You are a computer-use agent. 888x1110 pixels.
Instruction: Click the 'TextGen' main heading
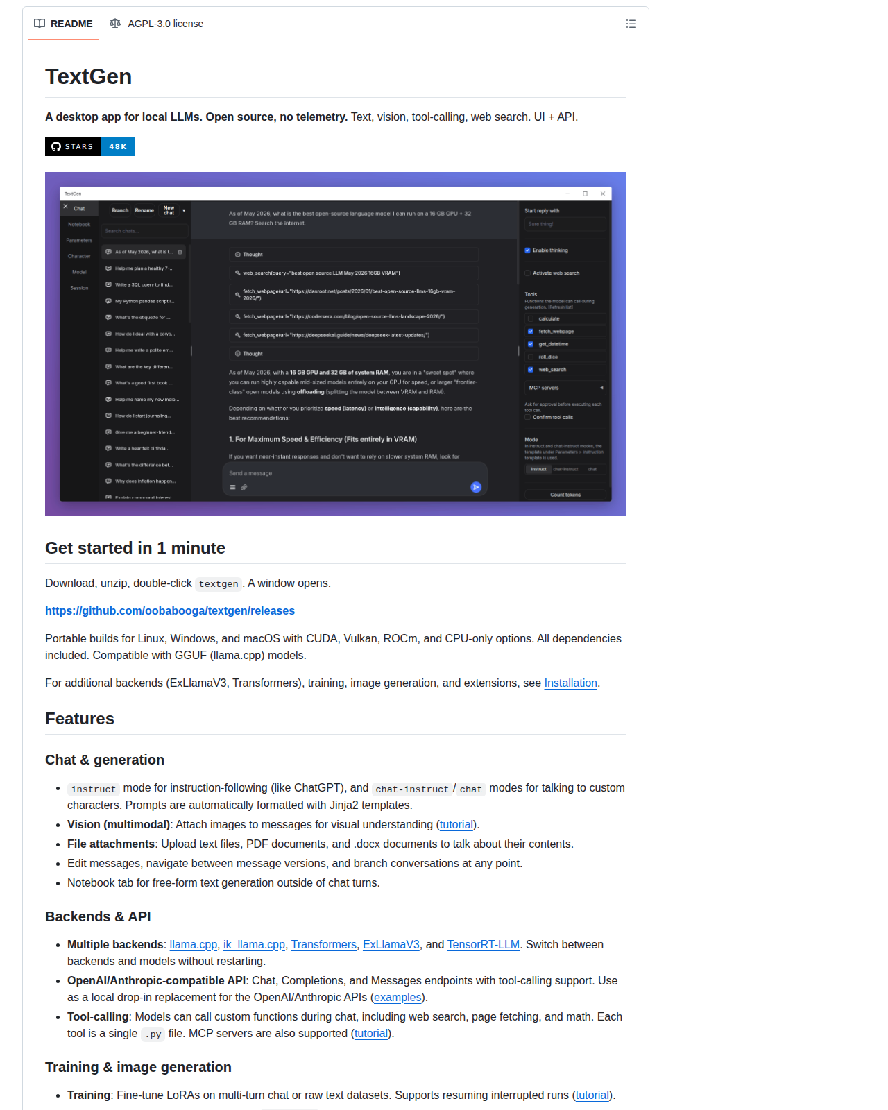[x=88, y=76]
